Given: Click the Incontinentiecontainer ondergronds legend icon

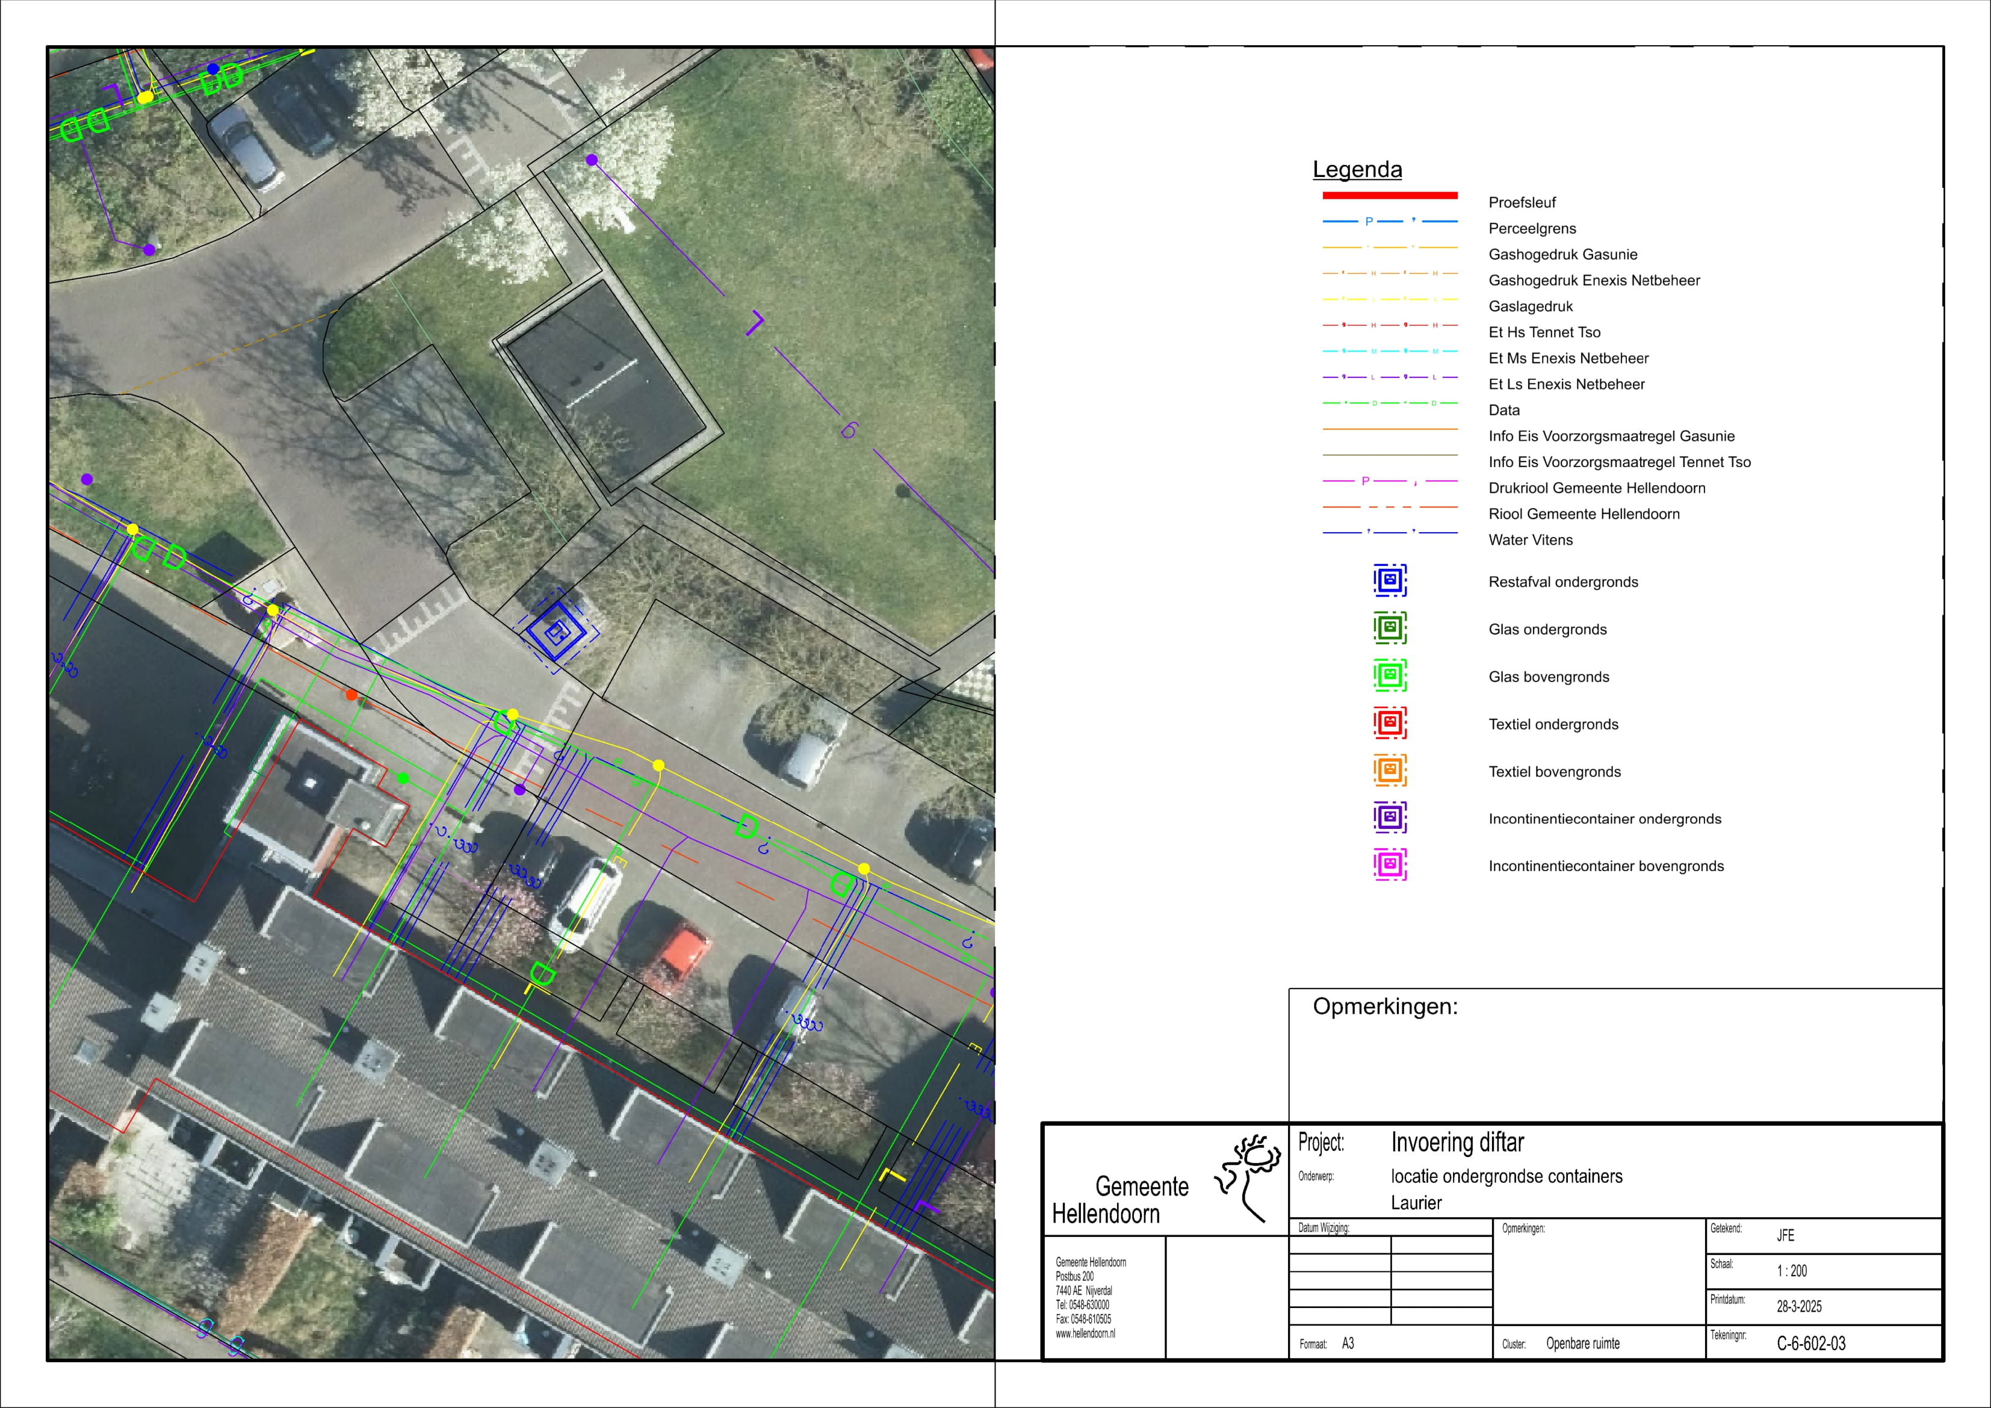Looking at the screenshot, I should click(1389, 817).
